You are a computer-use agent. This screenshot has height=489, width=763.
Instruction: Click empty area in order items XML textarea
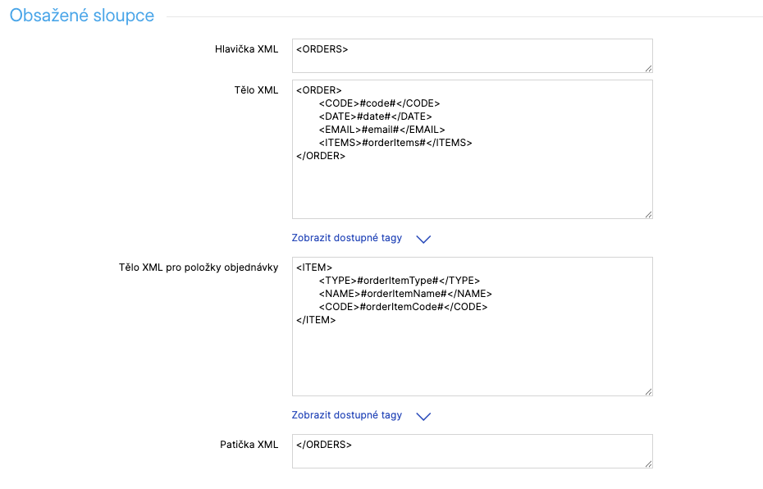point(472,361)
